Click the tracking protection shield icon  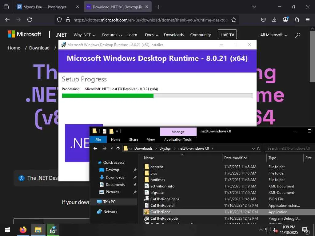pos(59,20)
